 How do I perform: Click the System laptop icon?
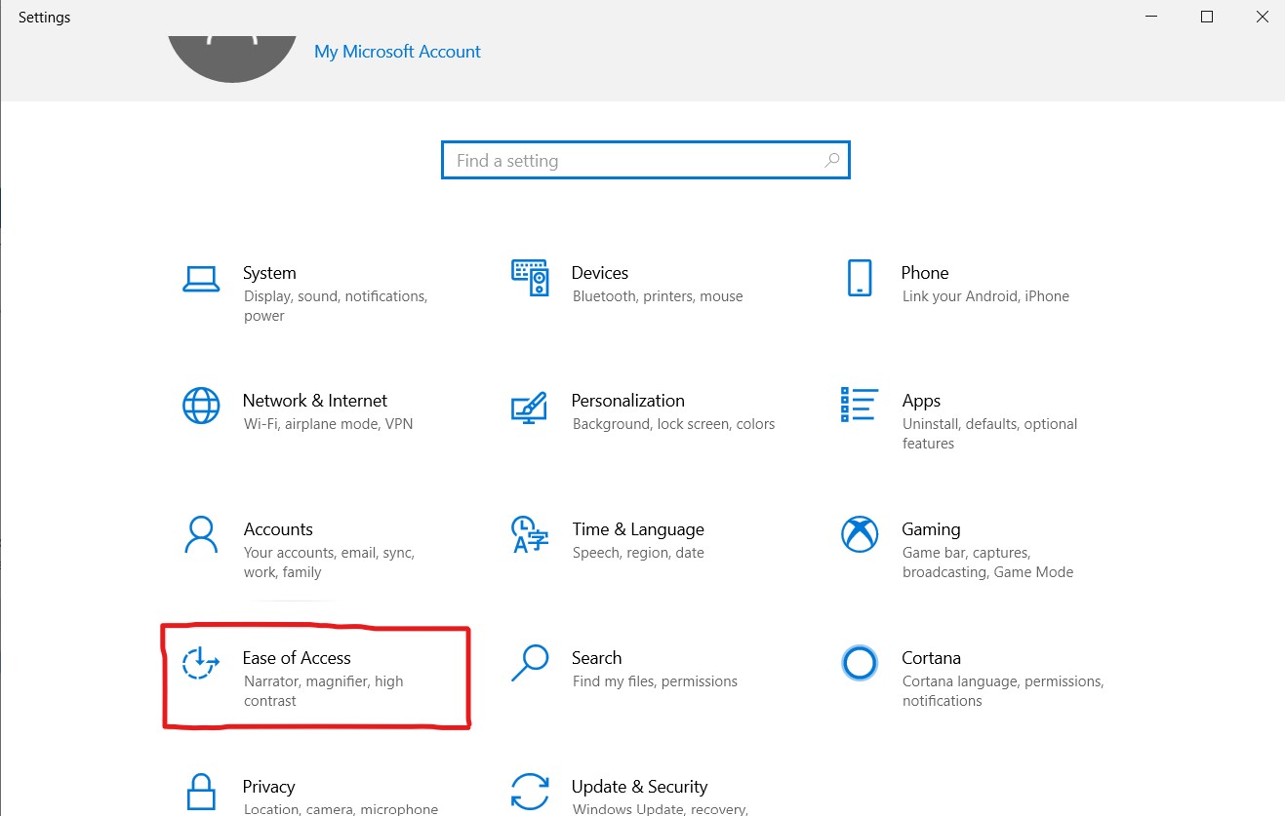pyautogui.click(x=201, y=279)
